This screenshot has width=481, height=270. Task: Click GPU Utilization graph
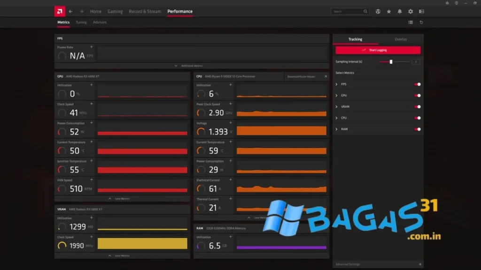(x=142, y=91)
